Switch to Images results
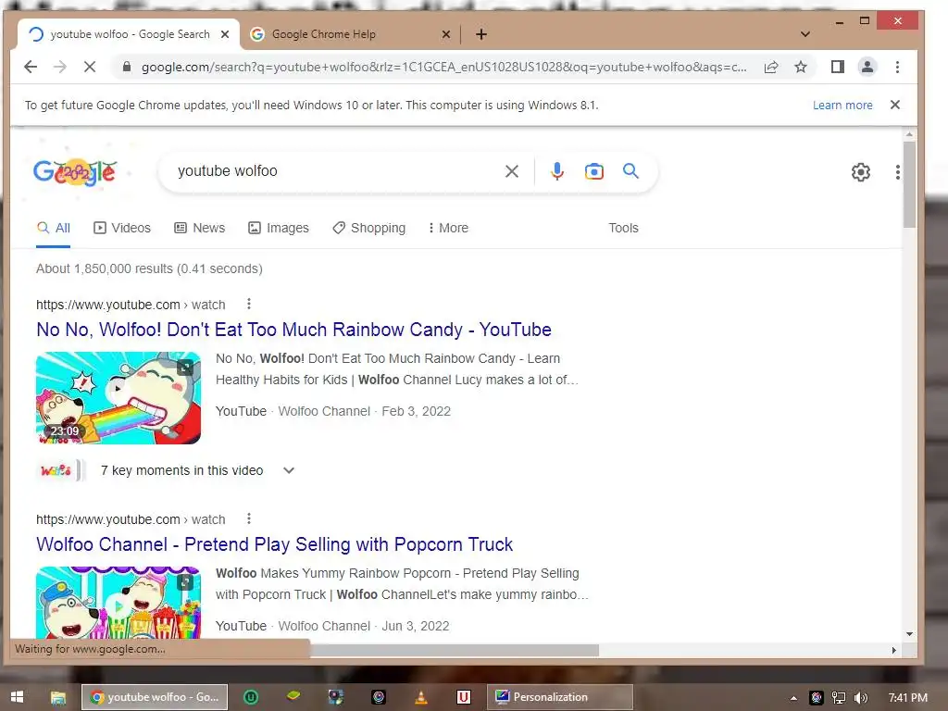The image size is (948, 711). (x=279, y=228)
